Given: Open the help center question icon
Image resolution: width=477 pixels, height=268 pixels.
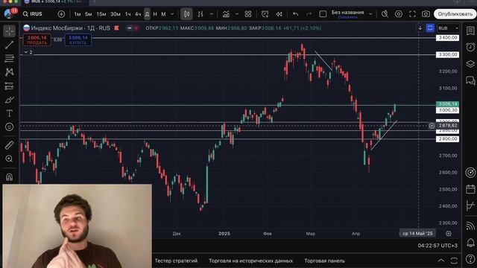Looking at the screenshot, I should point(470,258).
